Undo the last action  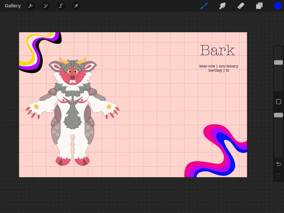278,164
